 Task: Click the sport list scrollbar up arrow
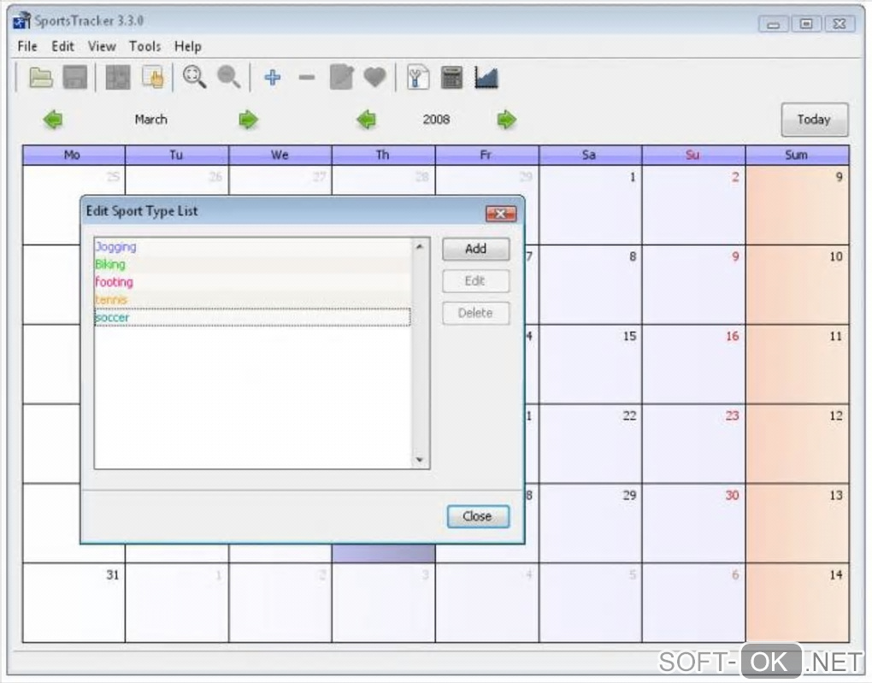click(x=420, y=246)
